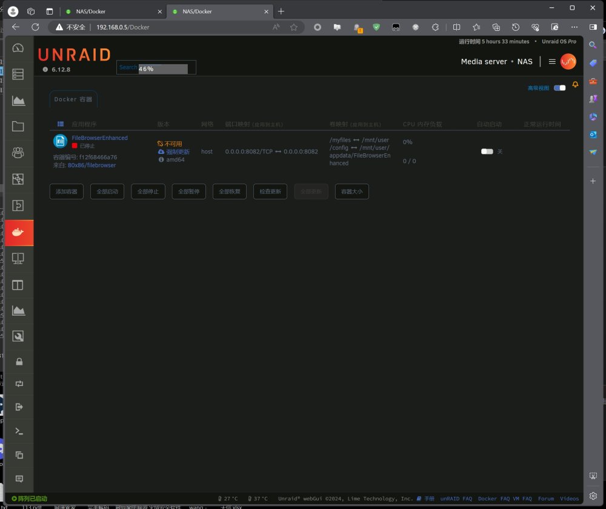Viewport: 606px width, 509px height.
Task: Open the 80x86/filebrowser repository link
Action: point(92,165)
